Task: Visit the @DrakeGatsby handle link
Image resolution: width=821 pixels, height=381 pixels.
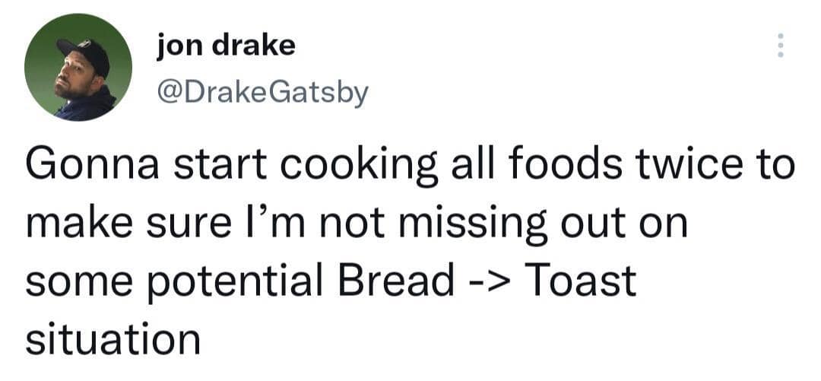Action: click(x=262, y=93)
